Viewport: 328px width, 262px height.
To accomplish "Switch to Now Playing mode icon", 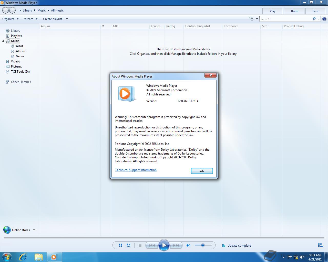I will (x=320, y=245).
